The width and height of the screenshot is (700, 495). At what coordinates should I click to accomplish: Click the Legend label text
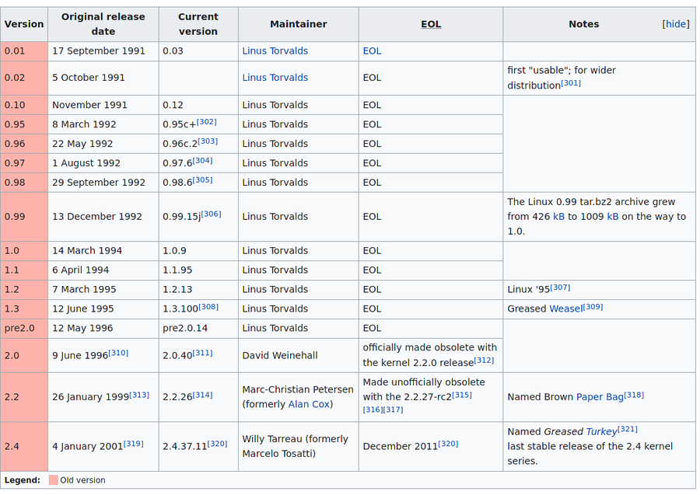click(x=23, y=480)
